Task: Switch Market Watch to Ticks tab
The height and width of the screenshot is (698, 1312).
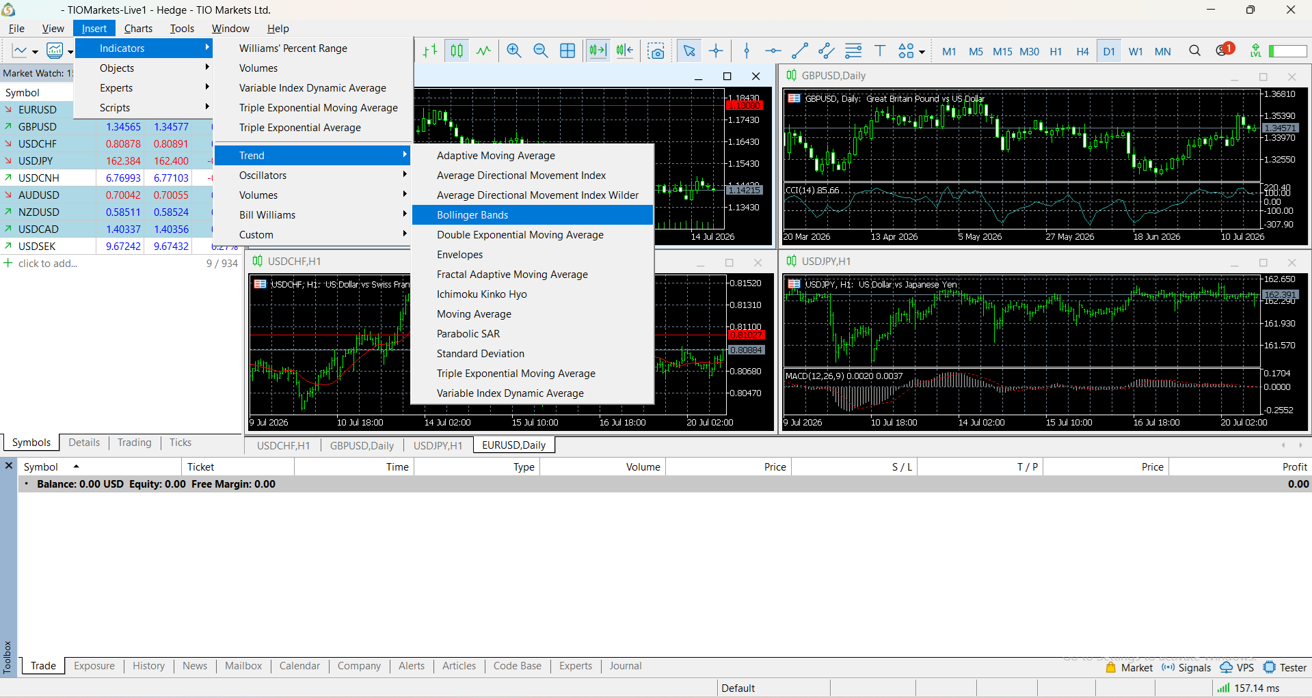Action: click(x=180, y=443)
